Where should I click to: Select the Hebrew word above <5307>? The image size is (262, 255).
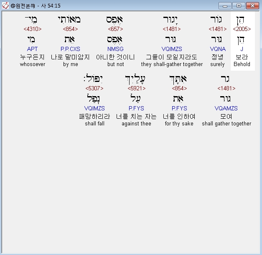93,78
